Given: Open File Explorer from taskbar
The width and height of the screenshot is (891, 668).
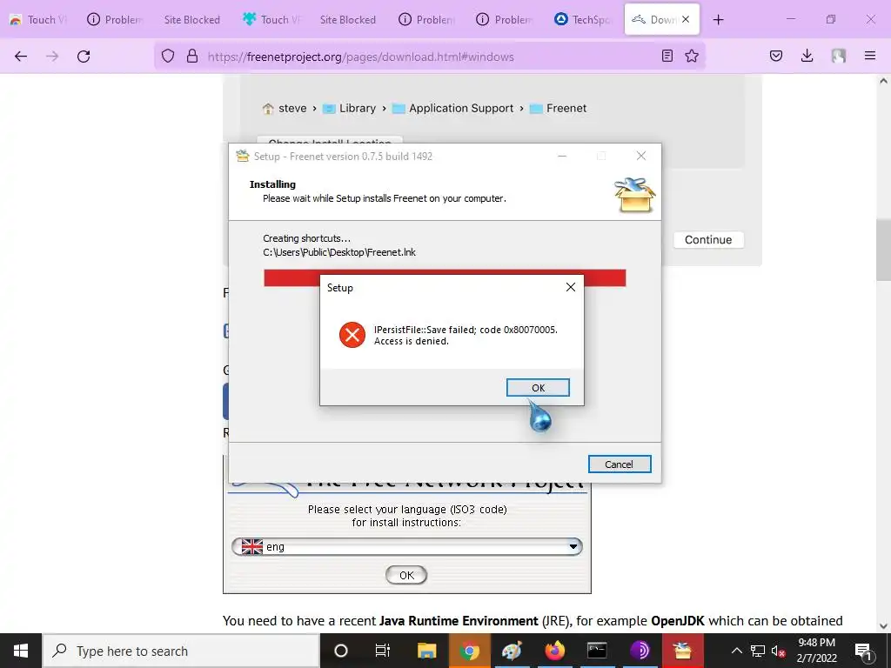Looking at the screenshot, I should tap(426, 651).
